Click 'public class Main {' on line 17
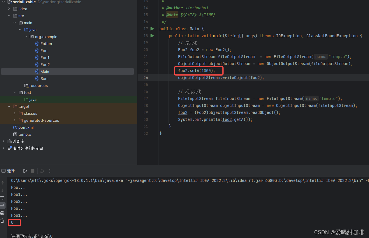 [x=182, y=29]
